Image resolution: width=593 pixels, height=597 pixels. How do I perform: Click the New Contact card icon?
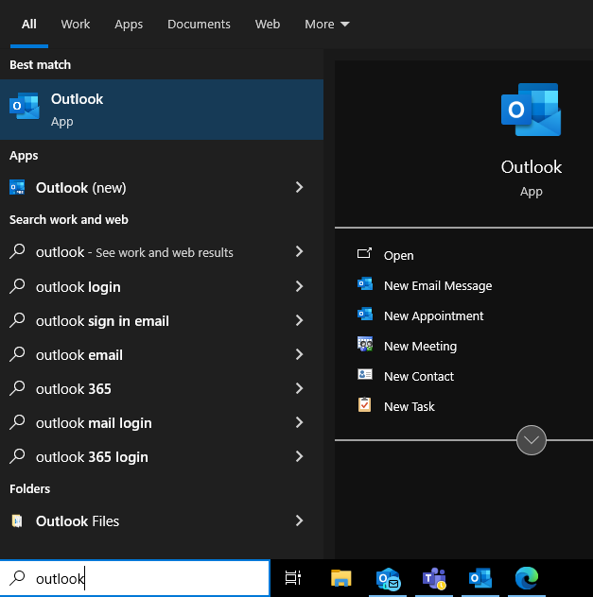click(x=365, y=376)
